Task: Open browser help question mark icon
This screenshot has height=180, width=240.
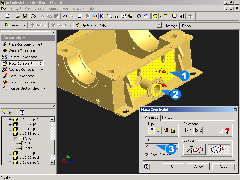Action: pos(22,113)
